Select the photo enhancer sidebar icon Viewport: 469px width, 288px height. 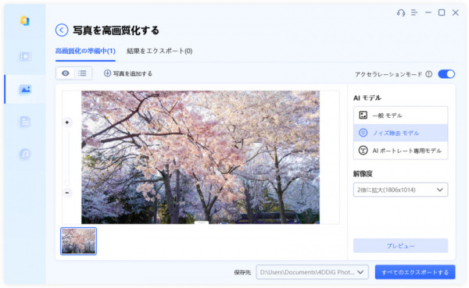pyautogui.click(x=25, y=89)
